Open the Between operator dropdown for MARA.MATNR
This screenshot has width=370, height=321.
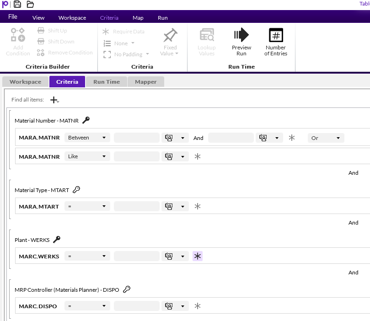pos(87,138)
